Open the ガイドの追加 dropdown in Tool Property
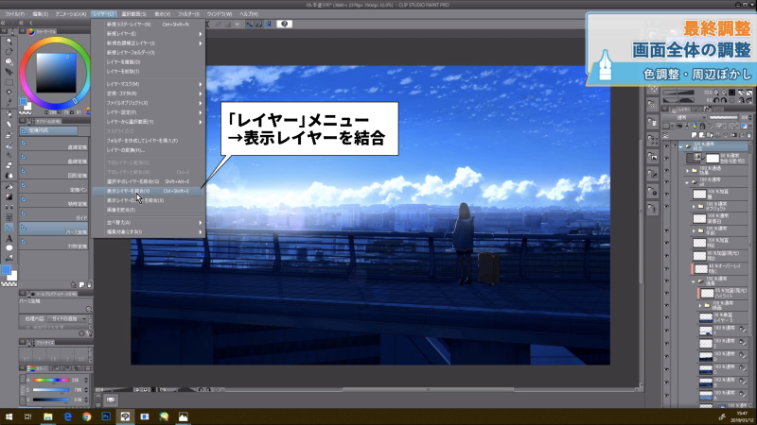Image resolution: width=757 pixels, height=425 pixels. 67,318
